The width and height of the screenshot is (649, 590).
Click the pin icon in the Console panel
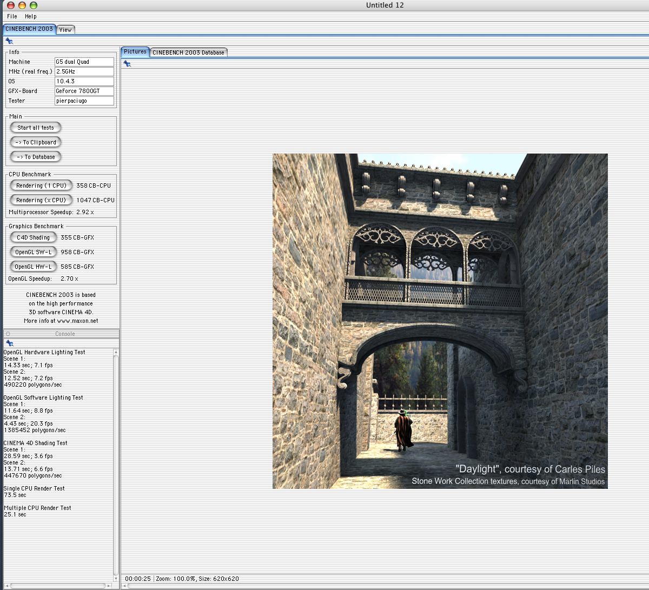9,343
